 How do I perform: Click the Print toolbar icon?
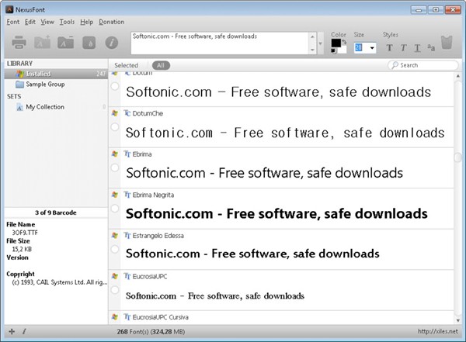point(19,43)
